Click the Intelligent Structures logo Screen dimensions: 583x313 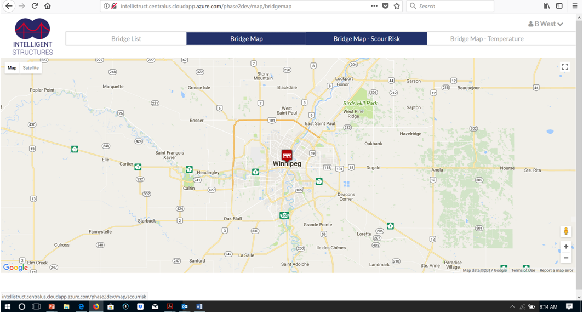click(33, 37)
